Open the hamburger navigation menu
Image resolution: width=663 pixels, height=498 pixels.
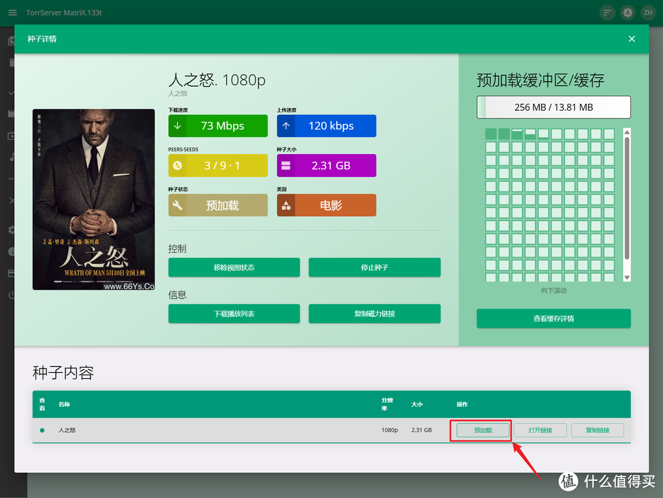point(12,12)
